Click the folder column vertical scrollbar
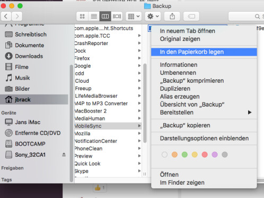The width and height of the screenshot is (264, 198). click(x=145, y=103)
